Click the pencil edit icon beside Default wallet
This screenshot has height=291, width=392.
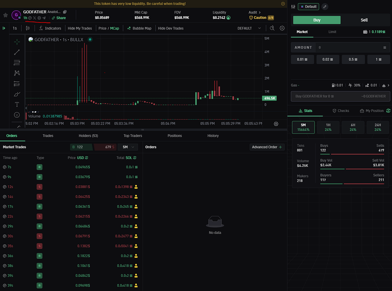click(325, 7)
